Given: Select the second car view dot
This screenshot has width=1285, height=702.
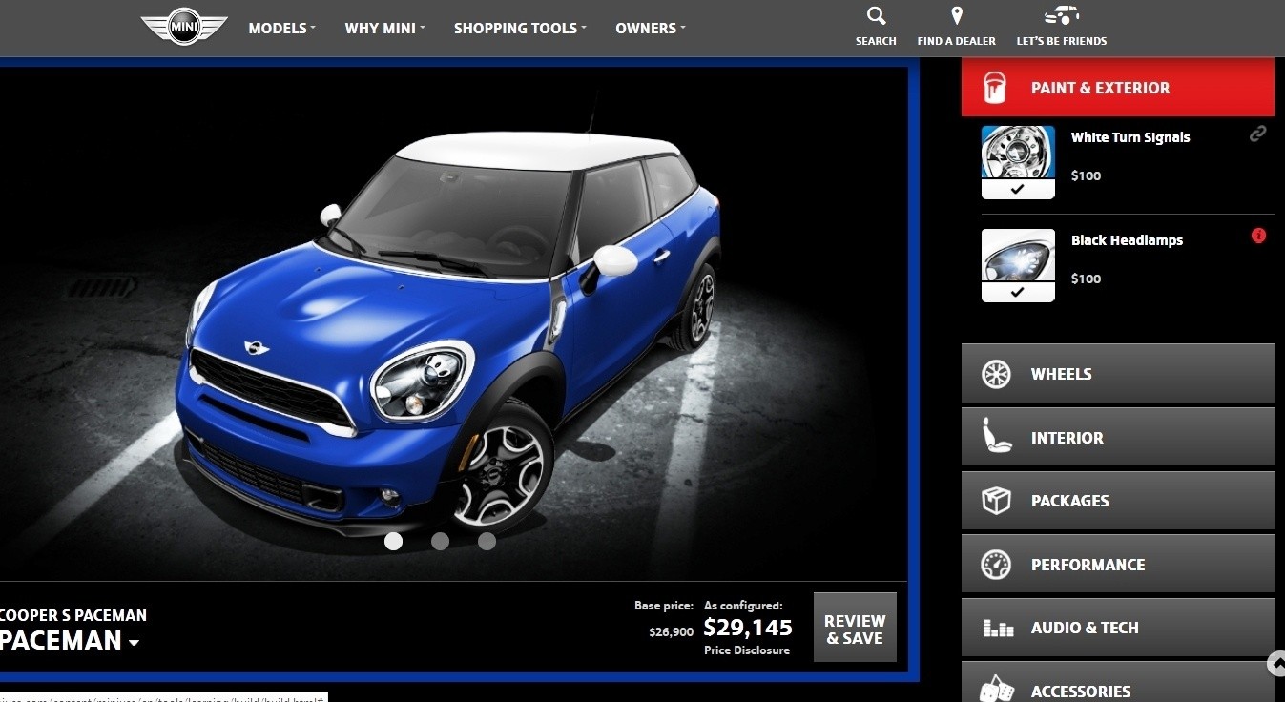Looking at the screenshot, I should click(x=440, y=542).
